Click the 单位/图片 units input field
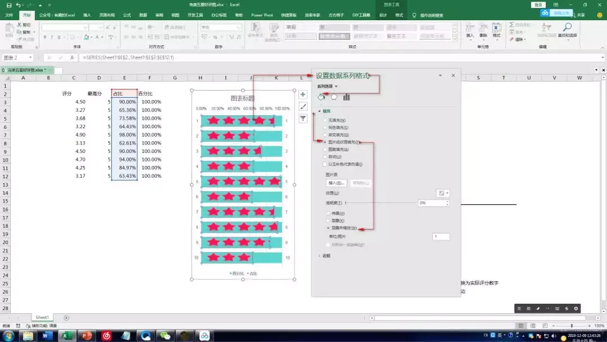The image size is (607, 342). click(441, 237)
